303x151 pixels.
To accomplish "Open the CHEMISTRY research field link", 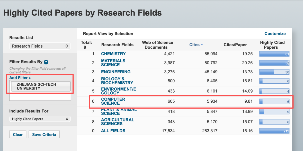I will click(113, 54).
